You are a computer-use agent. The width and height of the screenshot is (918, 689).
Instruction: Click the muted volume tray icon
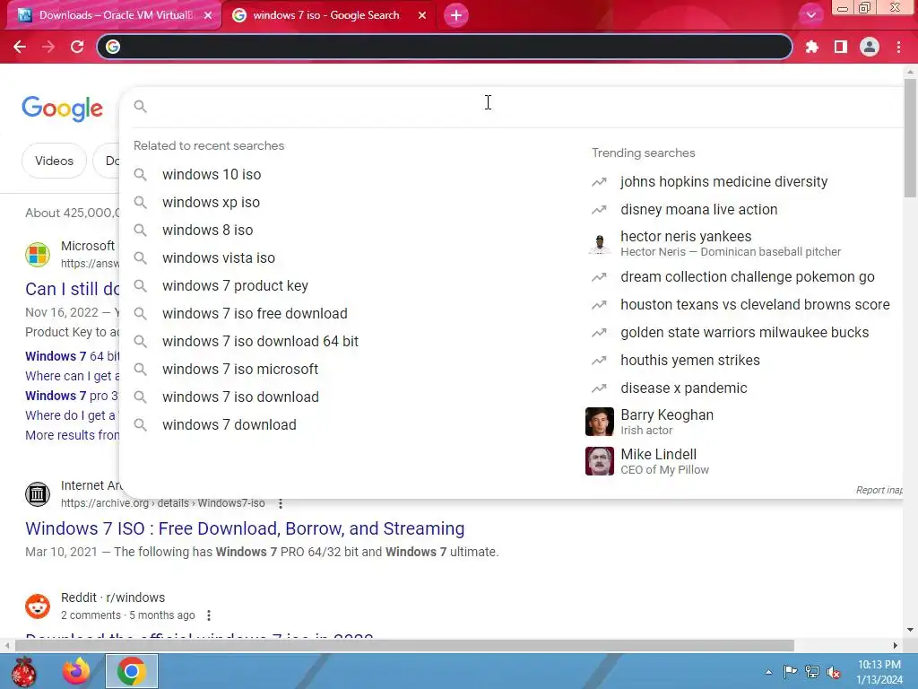833,672
